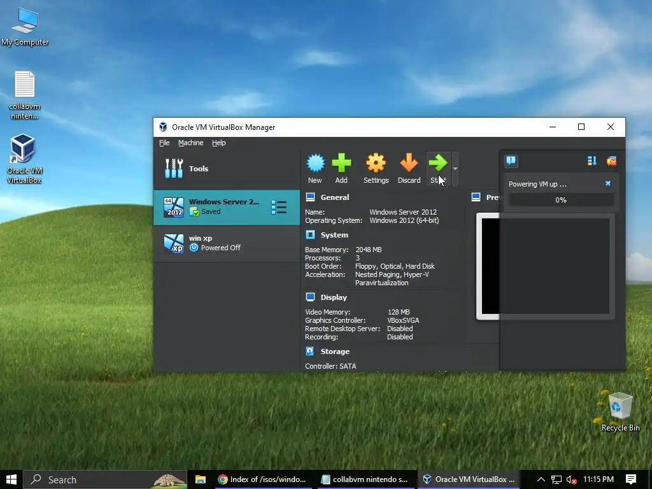Click the network tray icon
The height and width of the screenshot is (489, 652).
tap(556, 479)
